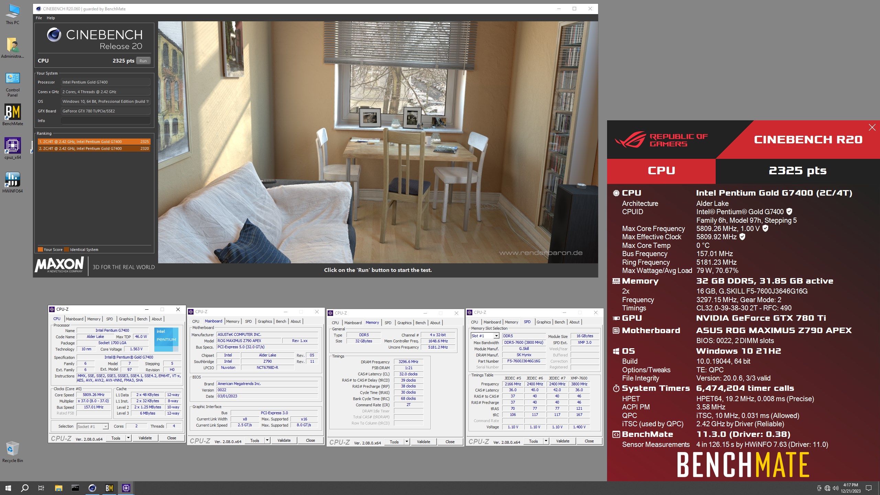
Task: Open About tab in CPU-Z Memory window
Action: (x=435, y=323)
